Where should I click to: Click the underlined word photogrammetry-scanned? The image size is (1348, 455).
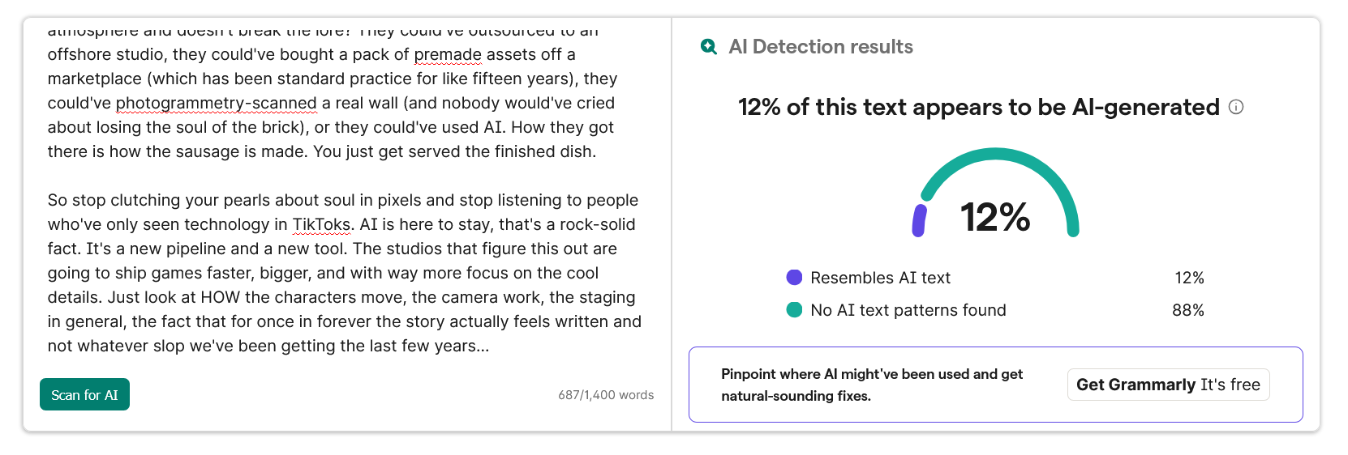(x=217, y=103)
